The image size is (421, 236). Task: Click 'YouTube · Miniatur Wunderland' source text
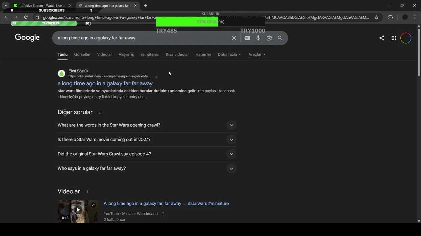[x=131, y=214]
